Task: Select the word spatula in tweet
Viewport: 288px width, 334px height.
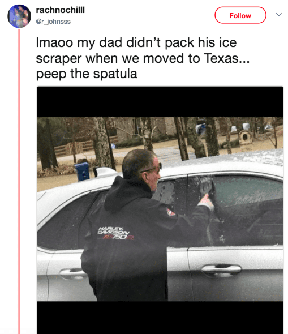Action: click(x=115, y=74)
